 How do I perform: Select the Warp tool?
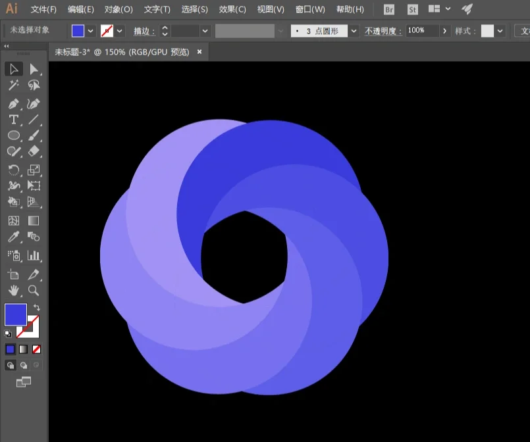tap(14, 185)
